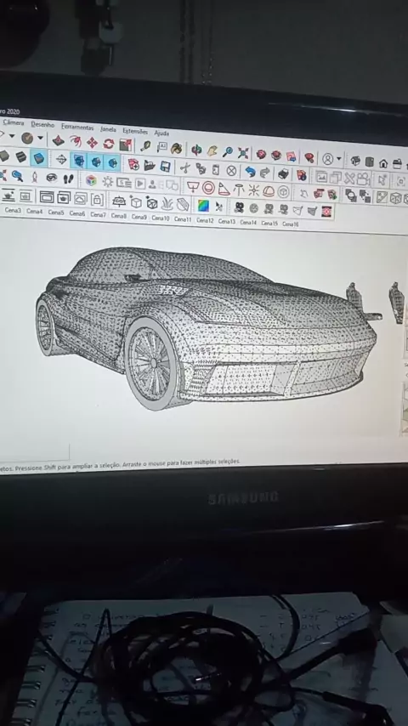408x726 pixels.
Task: Toggle the Shadows sun icon
Action: 108,182
